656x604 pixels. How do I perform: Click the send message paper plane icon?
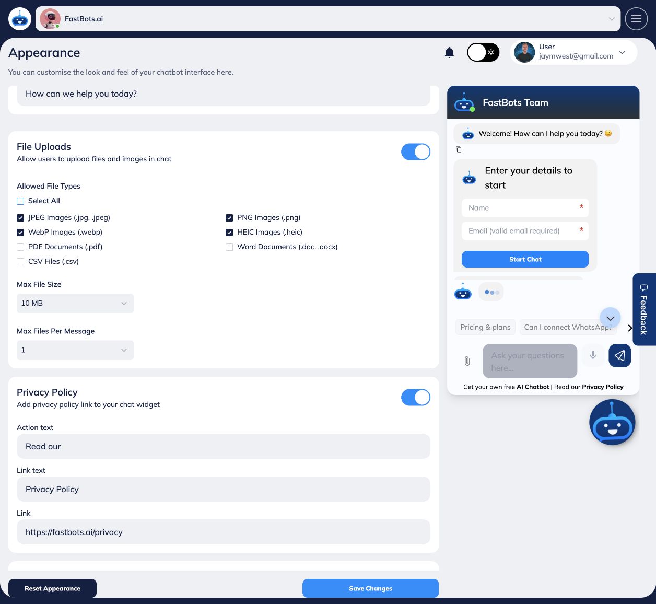620,355
